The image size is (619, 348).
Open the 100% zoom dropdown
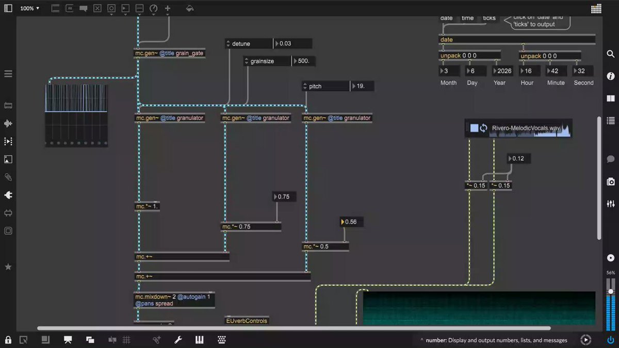pos(30,9)
